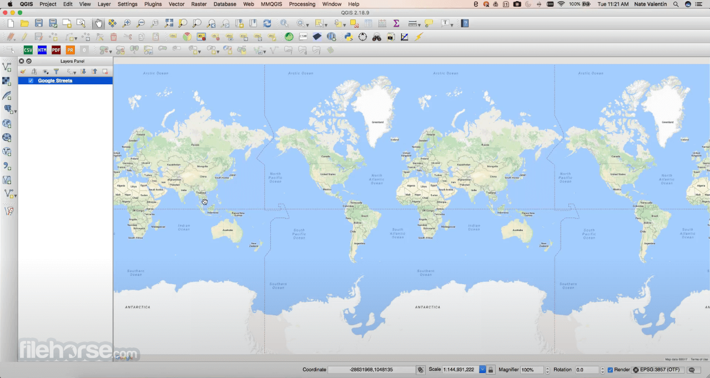Open the manage visibility eye dropdown
710x378 pixels.
(46, 72)
